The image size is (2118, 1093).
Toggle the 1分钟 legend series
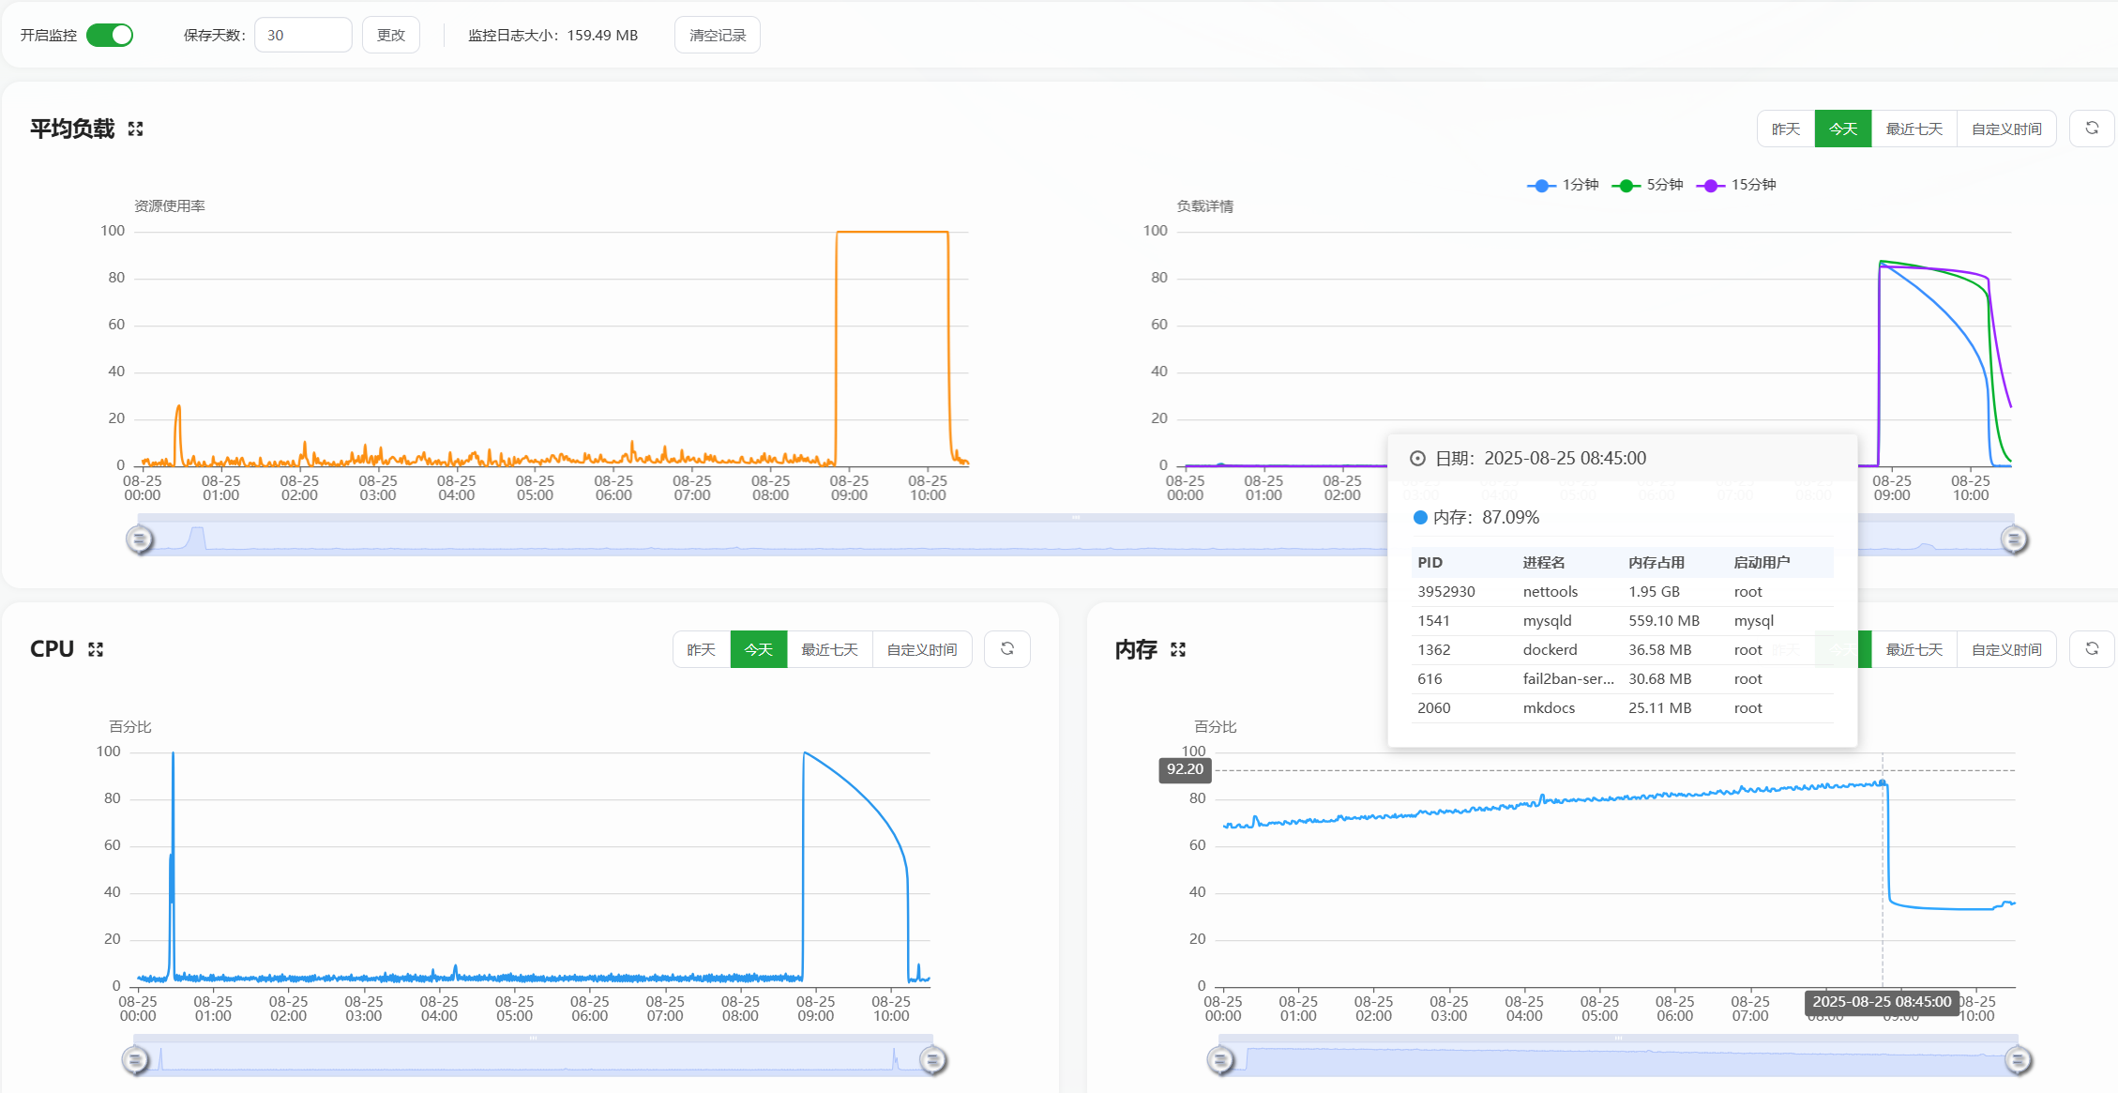pyautogui.click(x=1563, y=185)
